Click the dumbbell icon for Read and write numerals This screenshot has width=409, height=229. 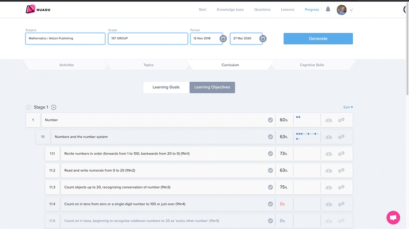click(341, 171)
